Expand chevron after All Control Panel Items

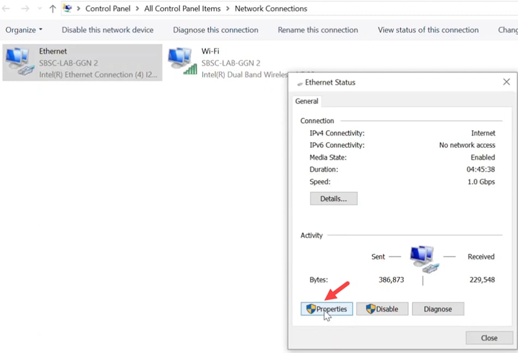pyautogui.click(x=227, y=8)
